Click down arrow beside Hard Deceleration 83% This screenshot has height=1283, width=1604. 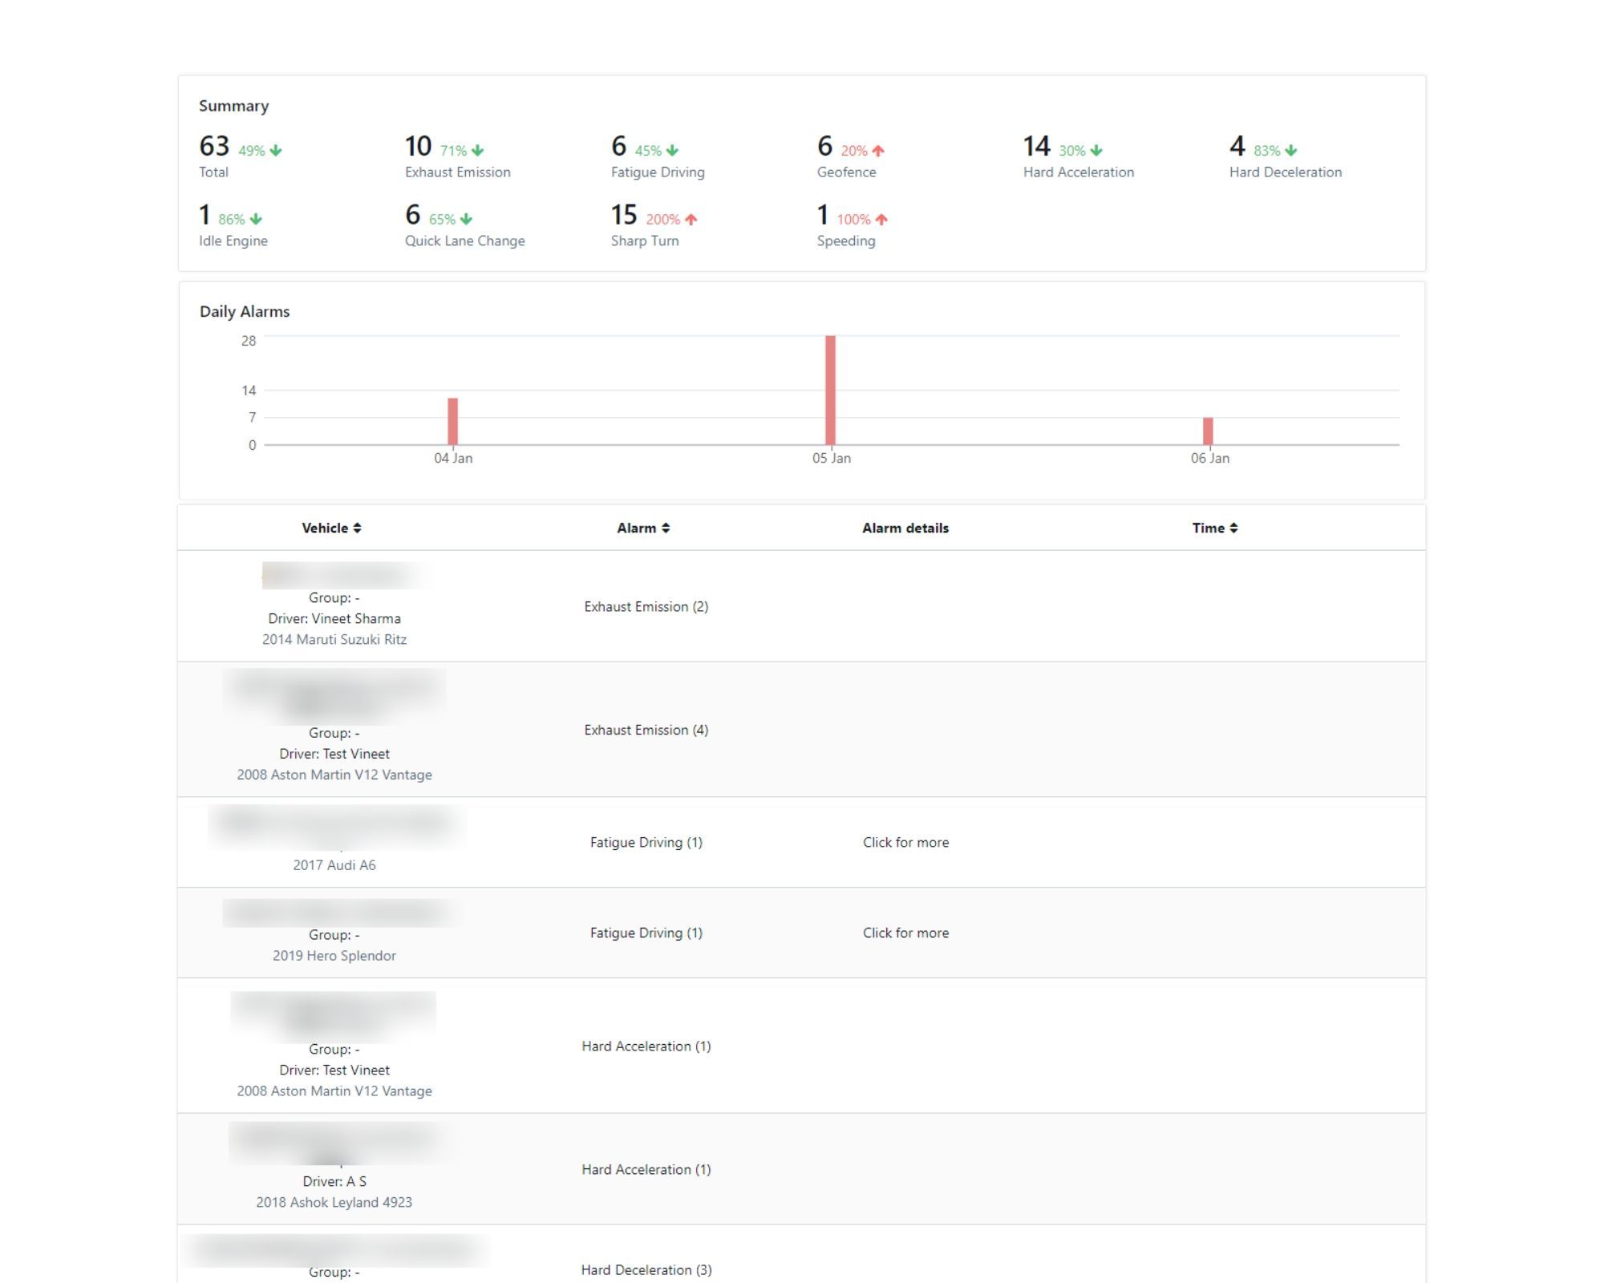(1290, 151)
